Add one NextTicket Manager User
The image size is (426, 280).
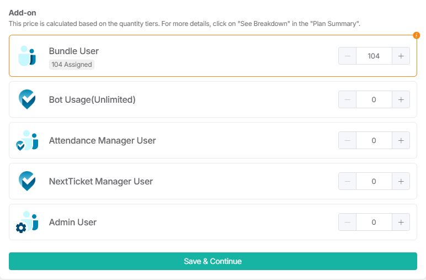[x=401, y=181]
